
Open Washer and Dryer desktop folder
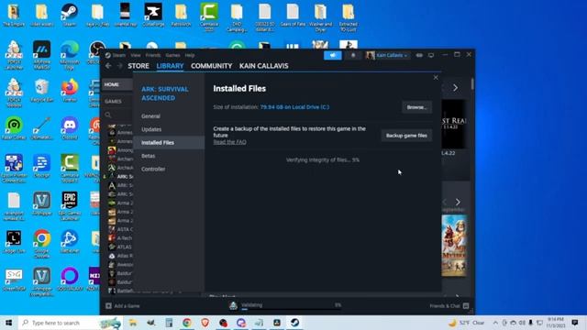[x=320, y=17]
